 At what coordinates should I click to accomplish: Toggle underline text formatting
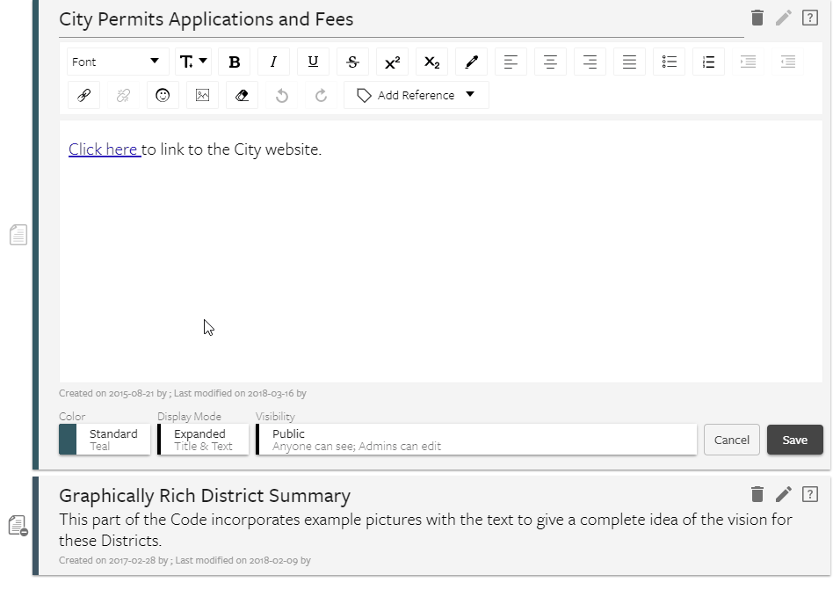(x=313, y=62)
